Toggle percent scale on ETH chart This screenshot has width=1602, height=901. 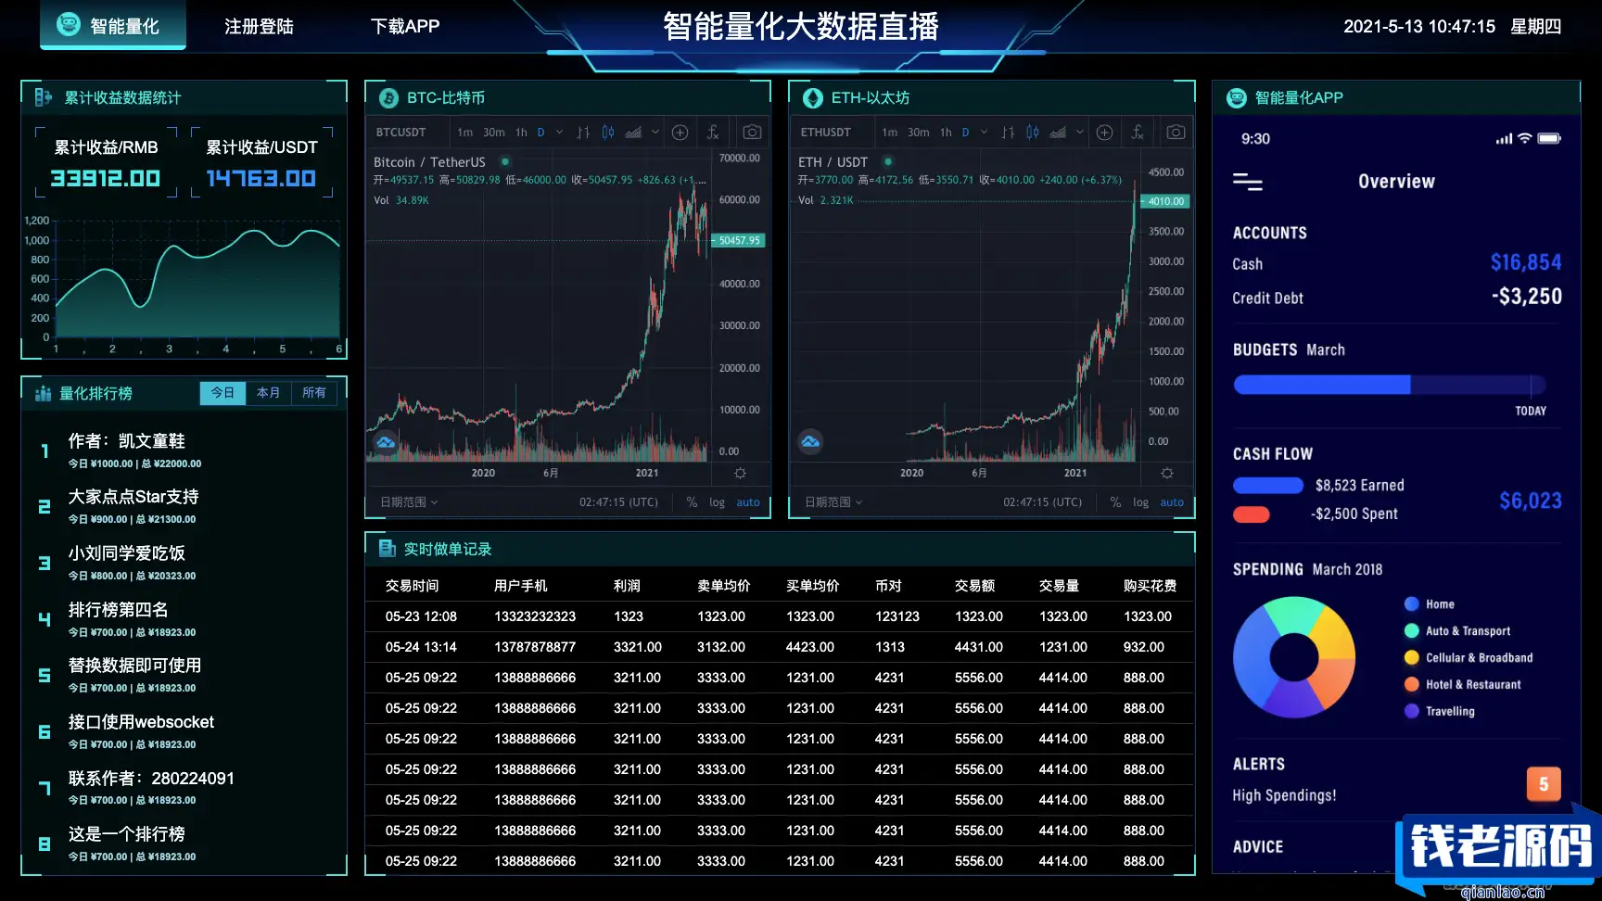pyautogui.click(x=1115, y=501)
